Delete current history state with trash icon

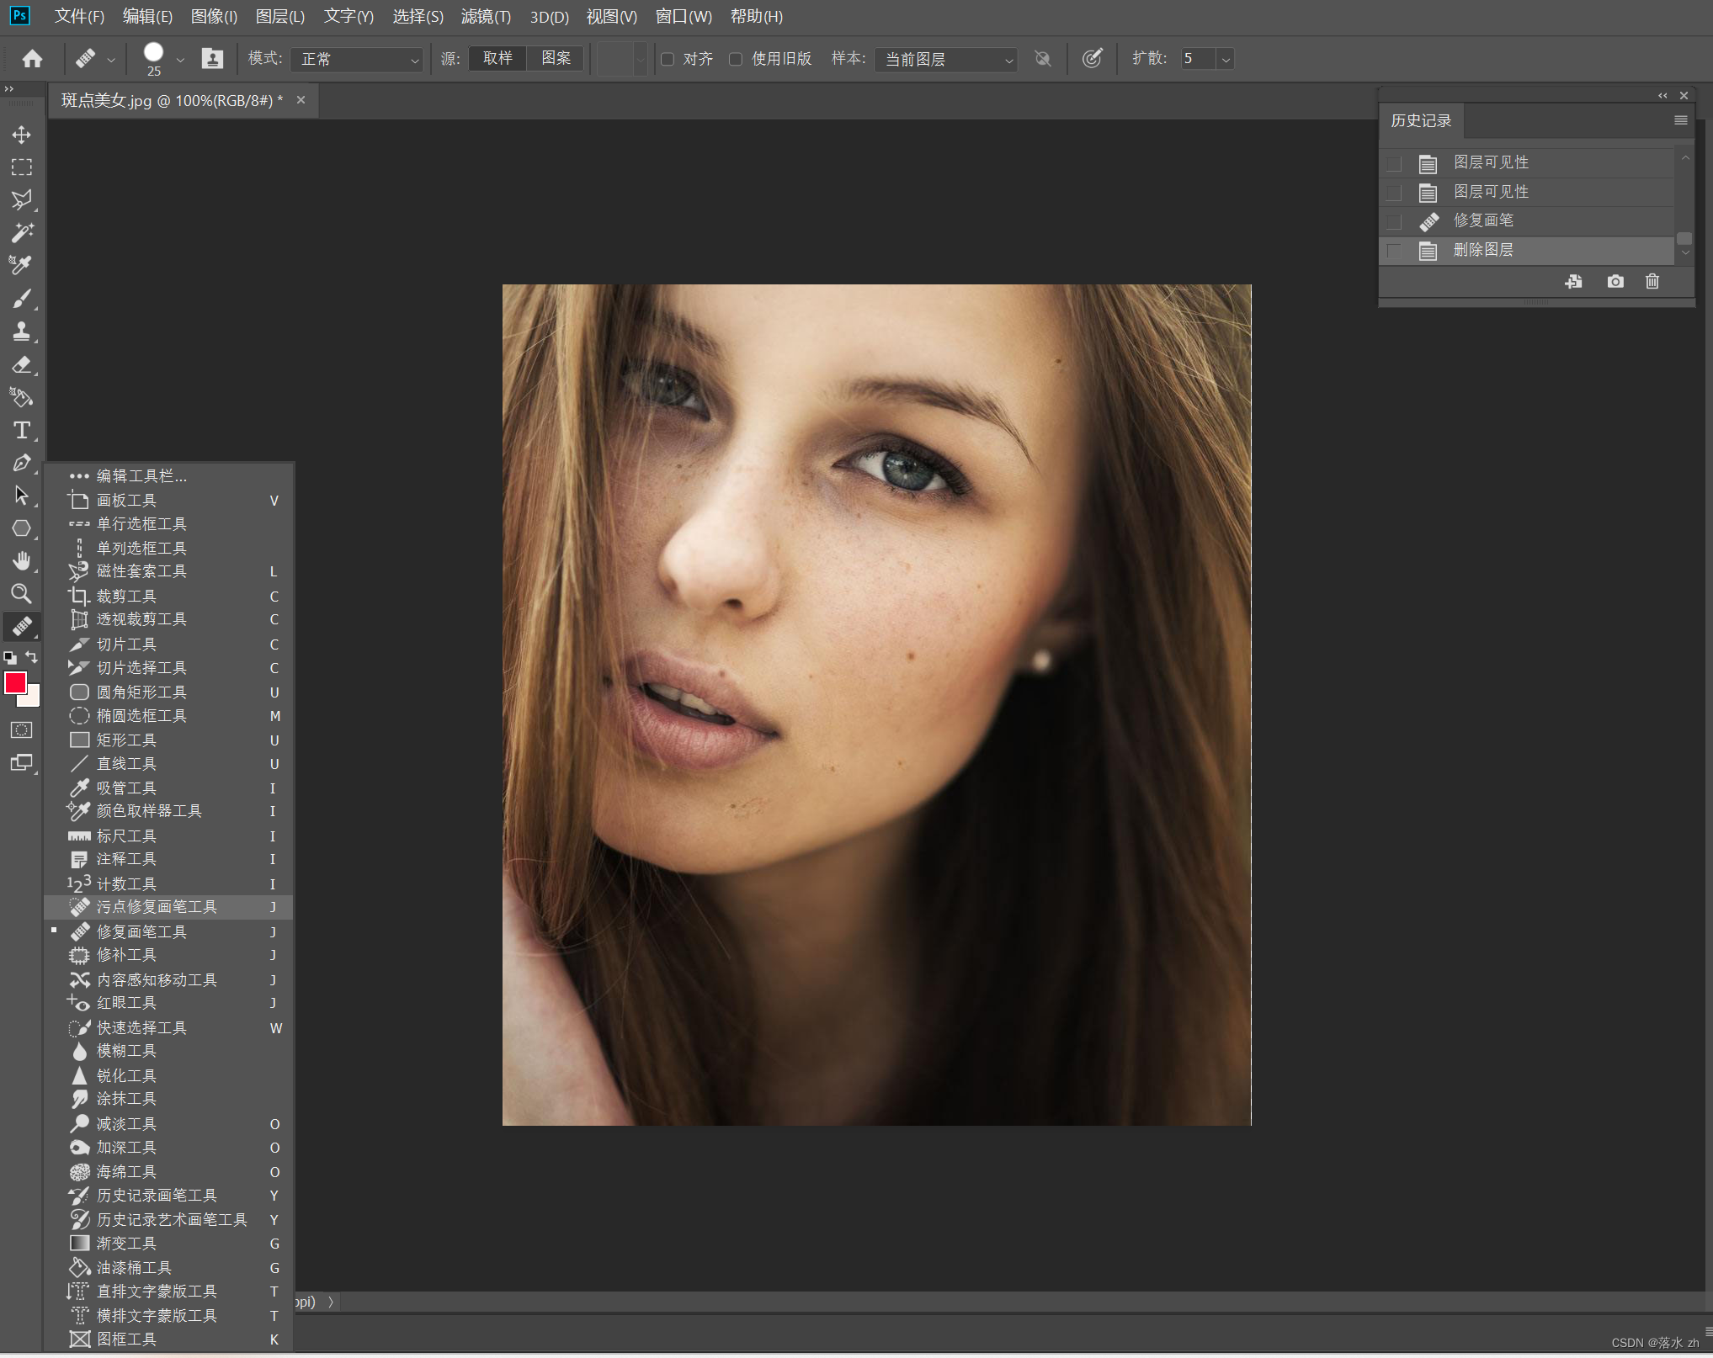coord(1652,282)
